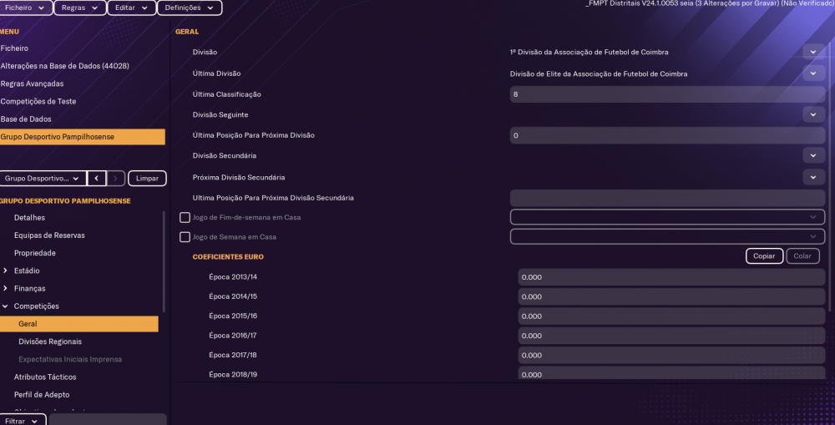Open the Divisão Secundária dropdown arrow

[x=813, y=155]
